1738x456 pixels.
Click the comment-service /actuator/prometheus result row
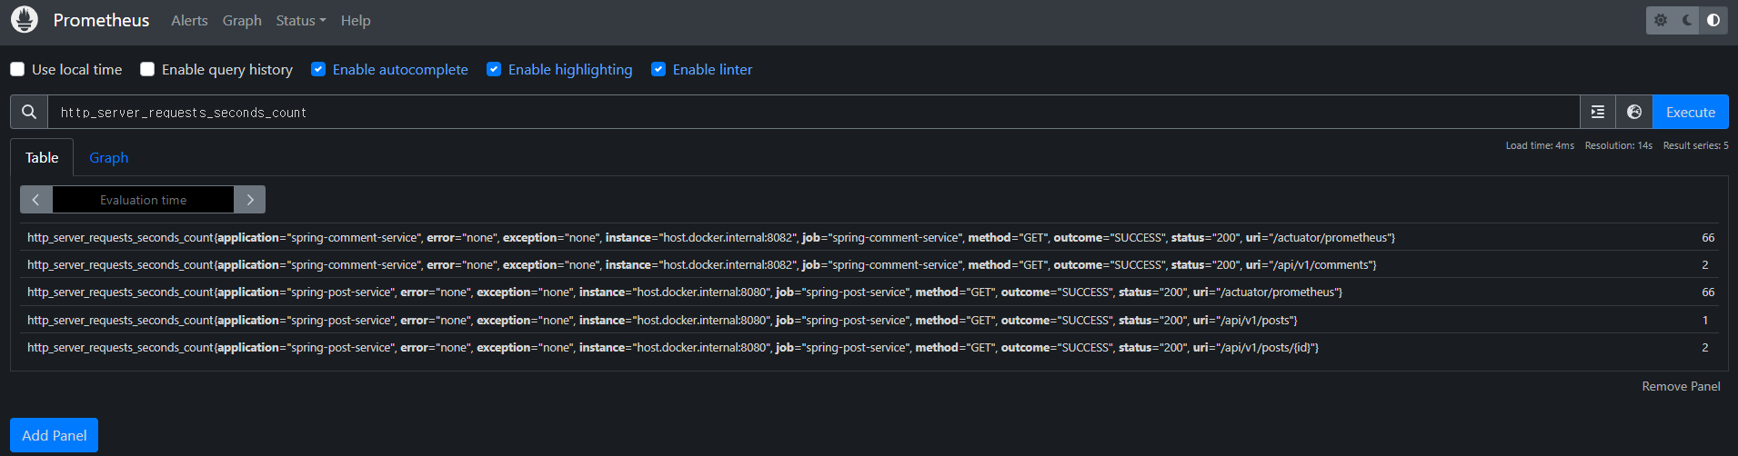pos(869,237)
